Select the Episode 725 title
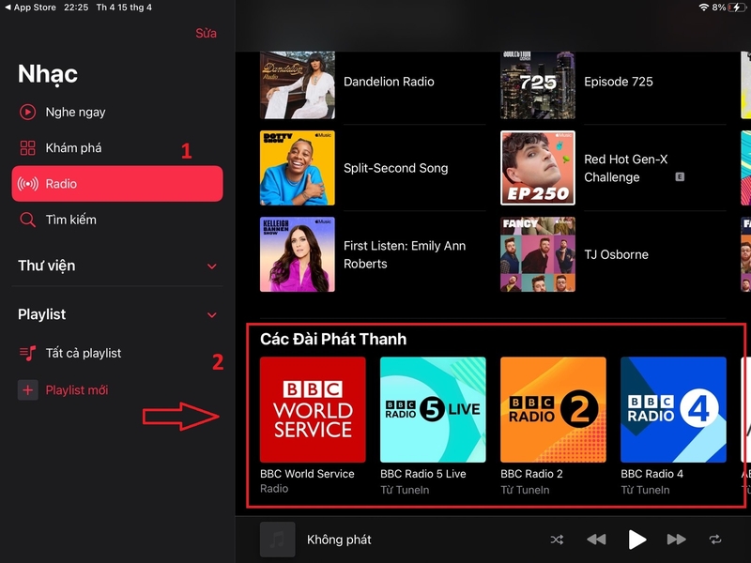Screen dimensions: 751x563 pyautogui.click(x=619, y=82)
